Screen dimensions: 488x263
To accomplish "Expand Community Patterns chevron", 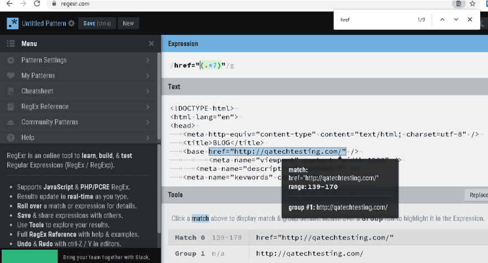I will pyautogui.click(x=148, y=122).
